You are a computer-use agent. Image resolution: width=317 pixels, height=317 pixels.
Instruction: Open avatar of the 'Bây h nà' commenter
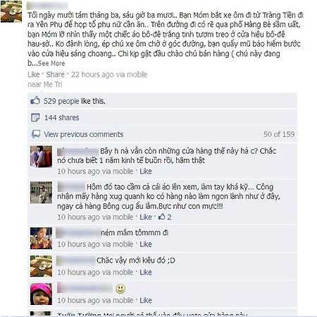tap(41, 157)
